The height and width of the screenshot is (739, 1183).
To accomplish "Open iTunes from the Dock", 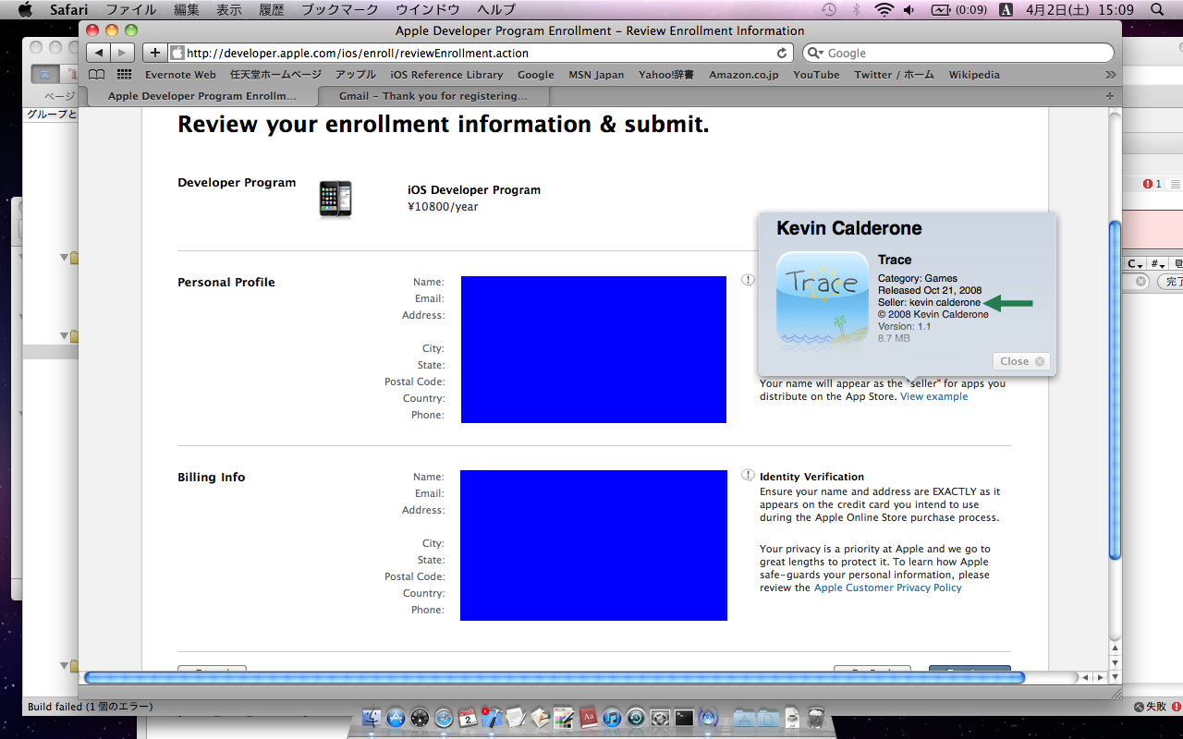I will pos(612,718).
